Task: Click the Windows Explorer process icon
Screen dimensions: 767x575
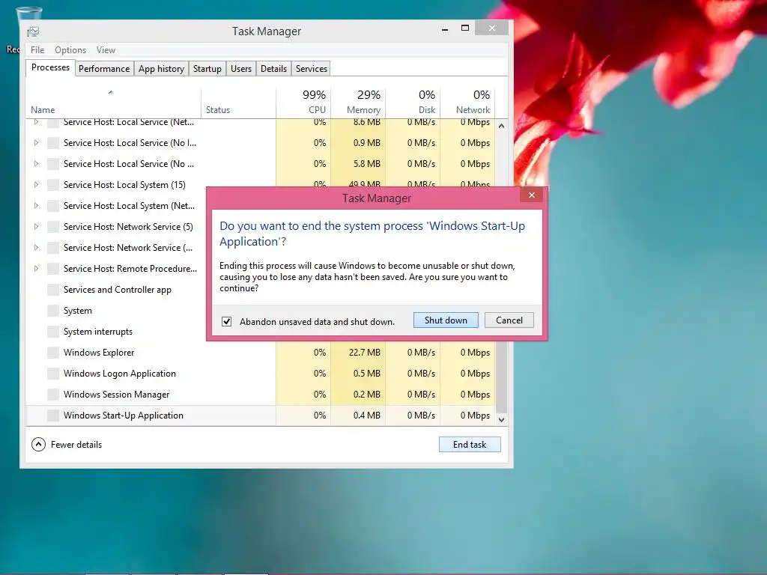Action: pyautogui.click(x=53, y=353)
